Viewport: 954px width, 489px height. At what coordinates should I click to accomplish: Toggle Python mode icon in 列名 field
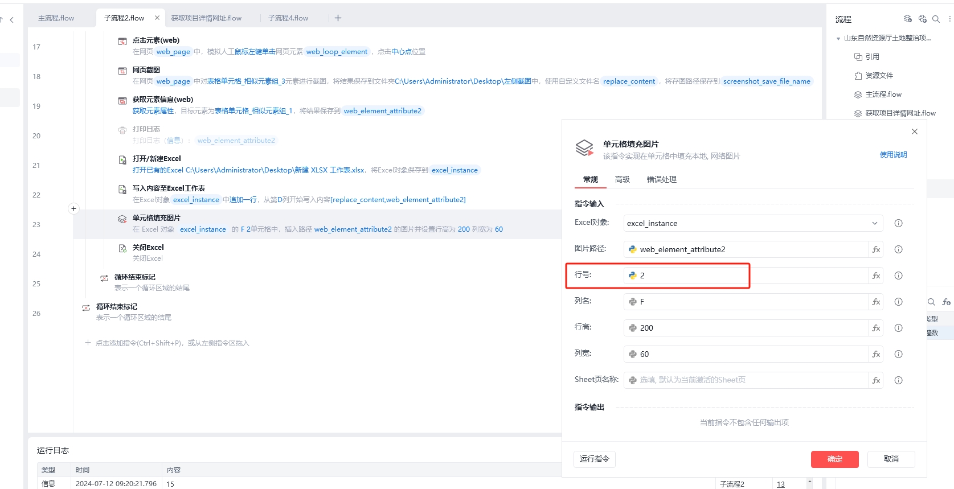632,302
